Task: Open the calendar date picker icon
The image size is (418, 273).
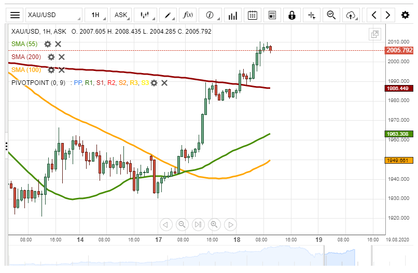Action: coord(253,15)
